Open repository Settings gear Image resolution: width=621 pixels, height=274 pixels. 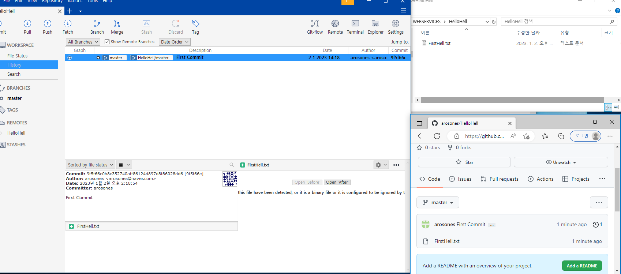[396, 27]
